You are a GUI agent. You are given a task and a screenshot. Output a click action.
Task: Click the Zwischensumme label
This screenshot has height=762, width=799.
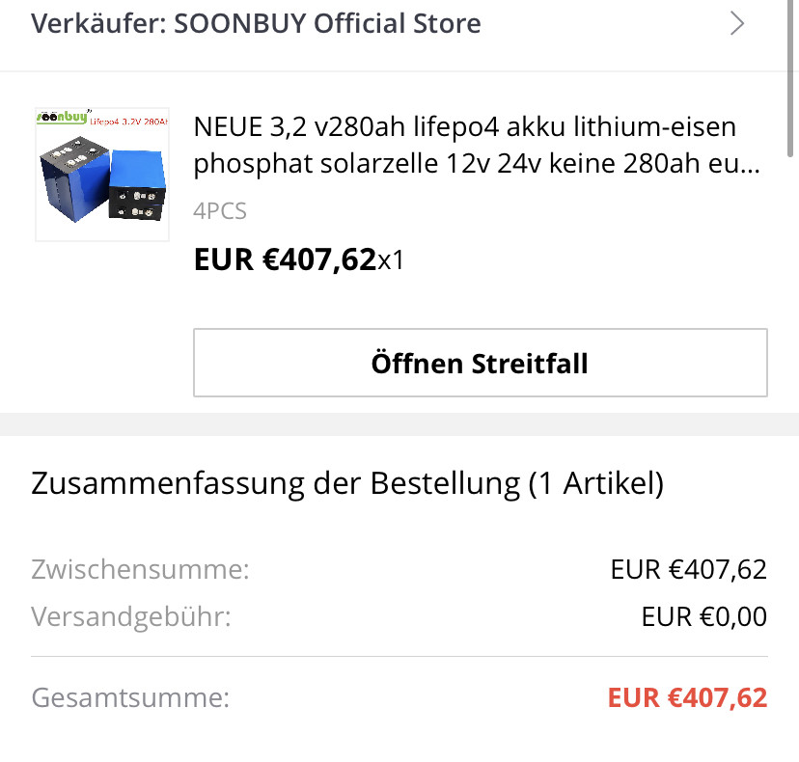point(140,569)
